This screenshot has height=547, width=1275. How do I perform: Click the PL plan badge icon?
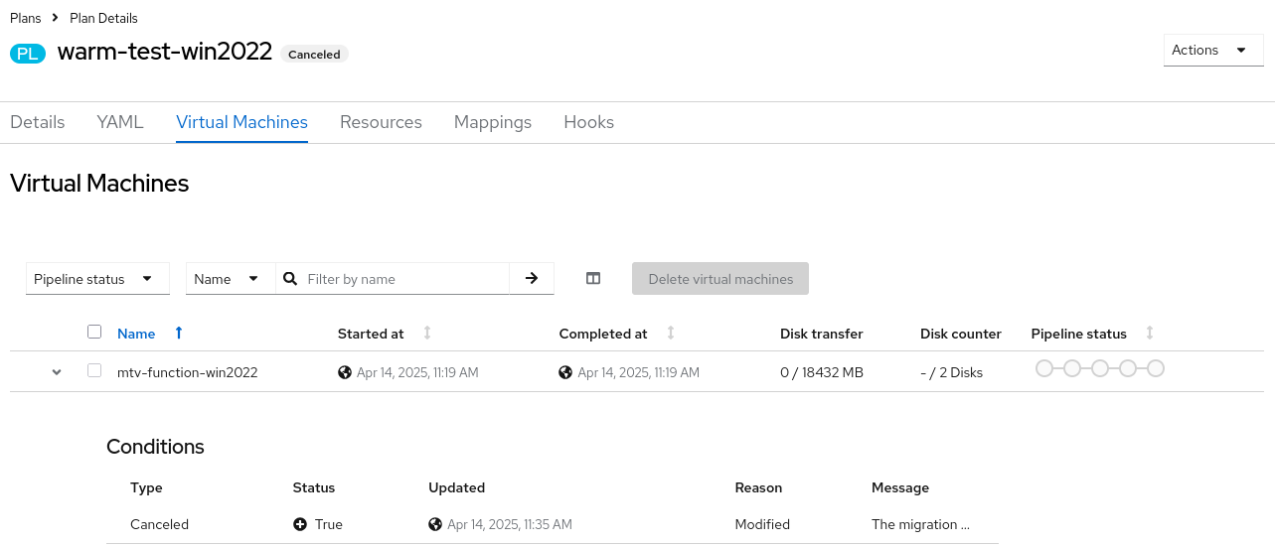click(28, 54)
